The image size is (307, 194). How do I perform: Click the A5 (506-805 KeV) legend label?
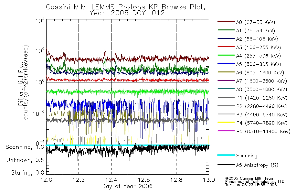tap(259, 64)
